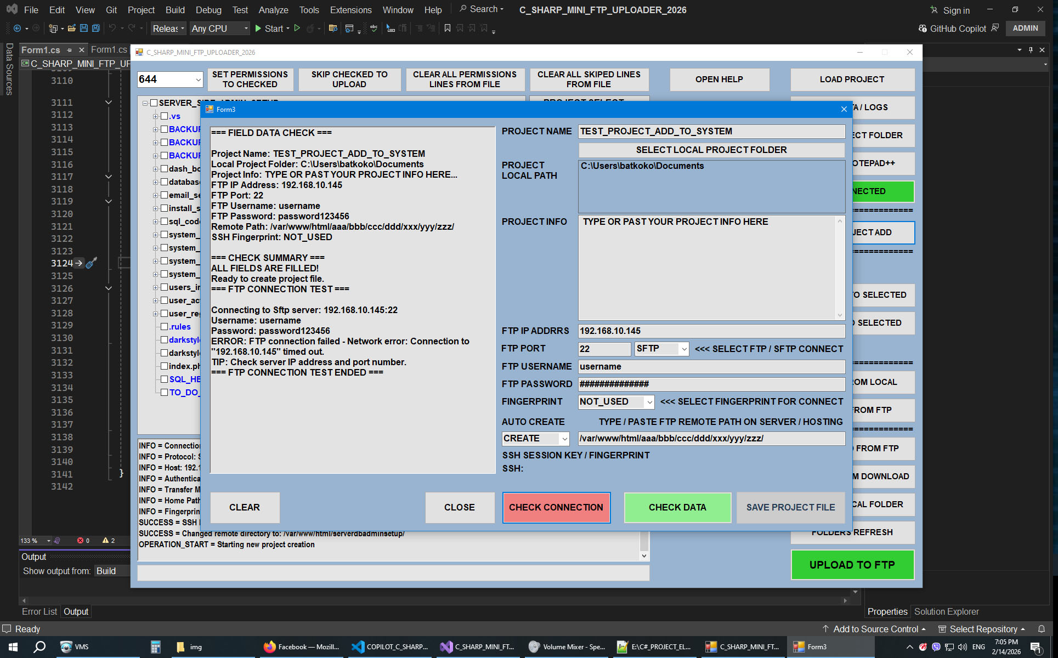The width and height of the screenshot is (1058, 658).
Task: Click the SAVE PROJECT FILE button
Action: [x=790, y=508]
